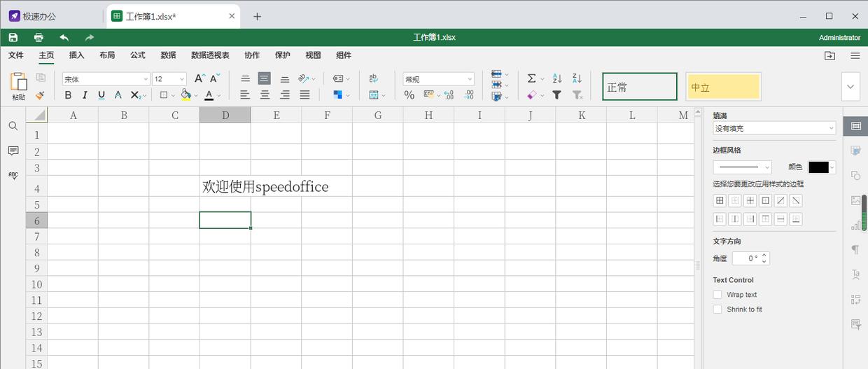Sort descending Z to A
Image resolution: width=868 pixels, height=369 pixels.
(577, 78)
